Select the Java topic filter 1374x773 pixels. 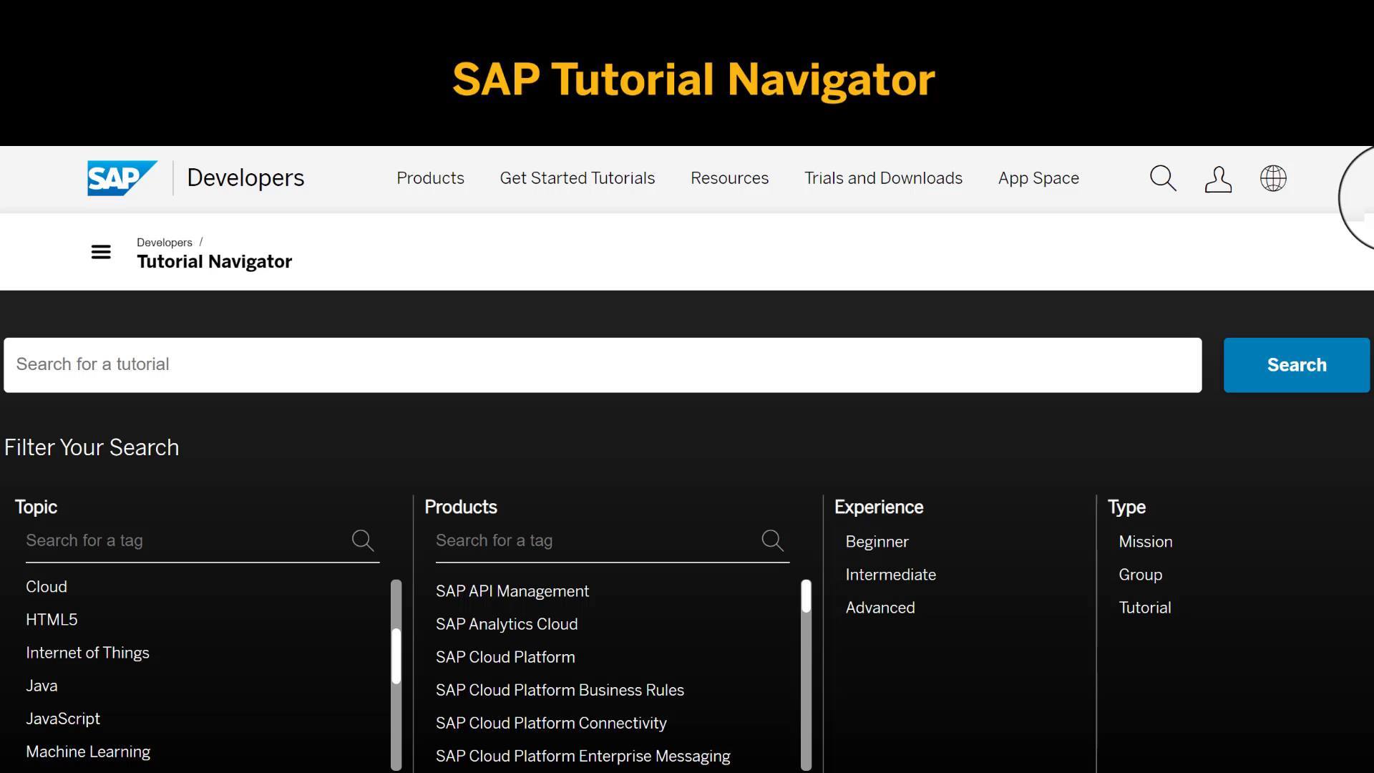[x=42, y=686]
